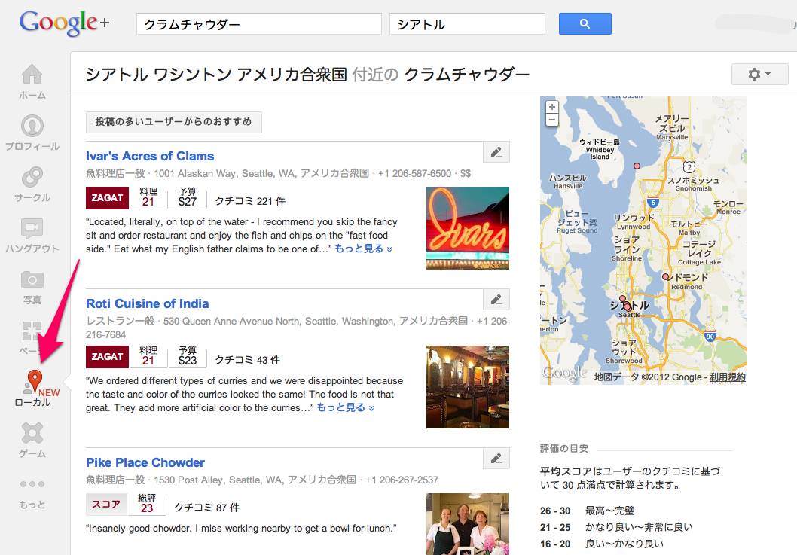The width and height of the screenshot is (797, 555).
Task: Zoom in on the map with plus button
Action: (x=552, y=107)
